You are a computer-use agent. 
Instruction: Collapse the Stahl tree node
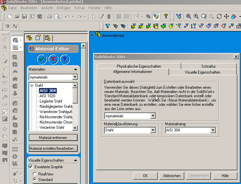(32, 85)
